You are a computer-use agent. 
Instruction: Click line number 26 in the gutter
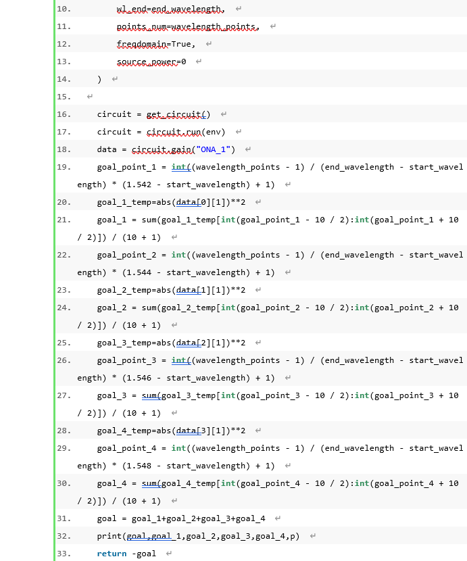click(x=64, y=360)
